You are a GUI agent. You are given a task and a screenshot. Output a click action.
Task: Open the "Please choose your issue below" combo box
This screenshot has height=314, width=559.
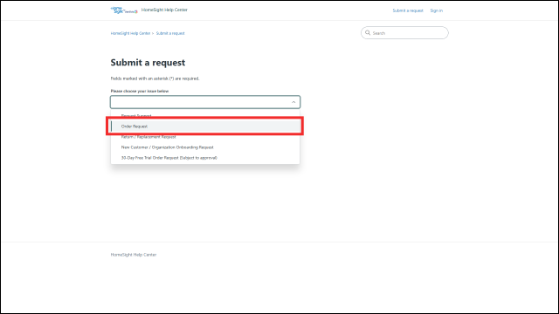(205, 102)
